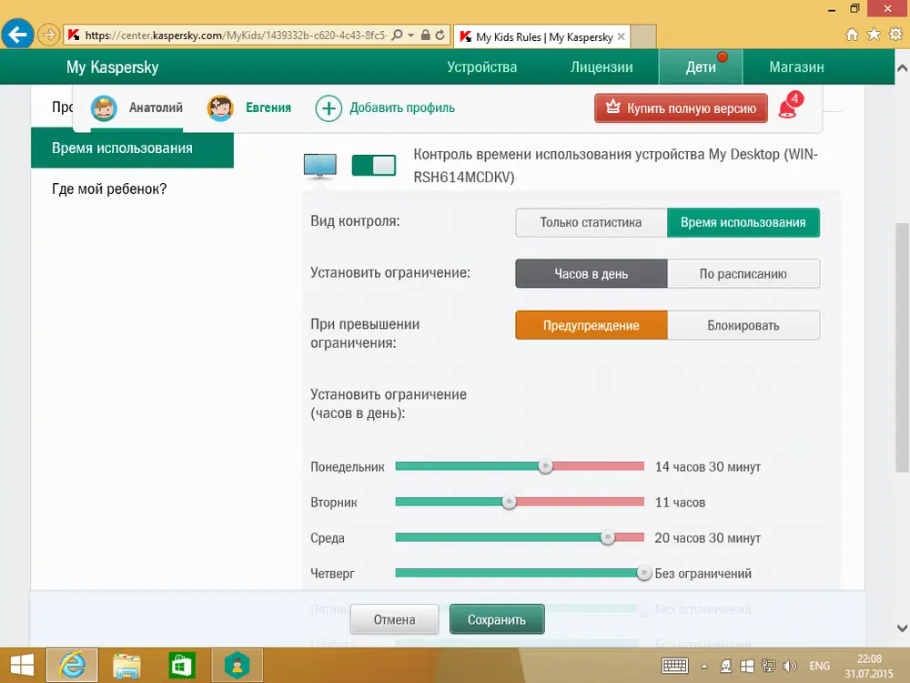910x683 pixels.
Task: Click the page scrollbar down arrow
Action: coord(902,627)
